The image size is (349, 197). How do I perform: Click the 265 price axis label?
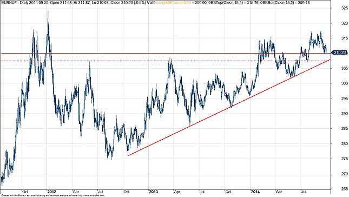(x=344, y=189)
